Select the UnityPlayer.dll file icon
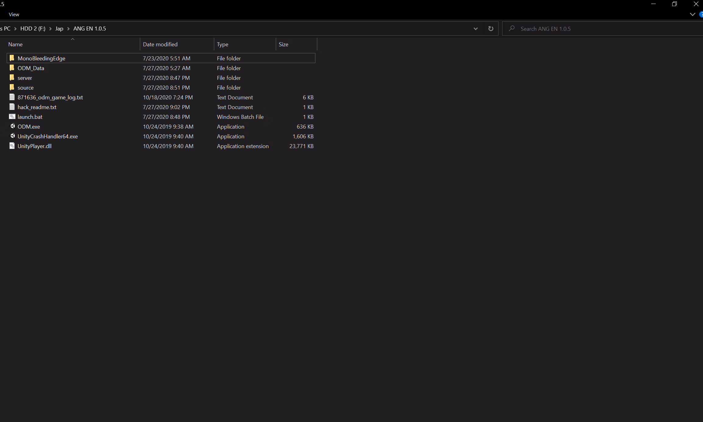This screenshot has height=422, width=703. tap(12, 146)
